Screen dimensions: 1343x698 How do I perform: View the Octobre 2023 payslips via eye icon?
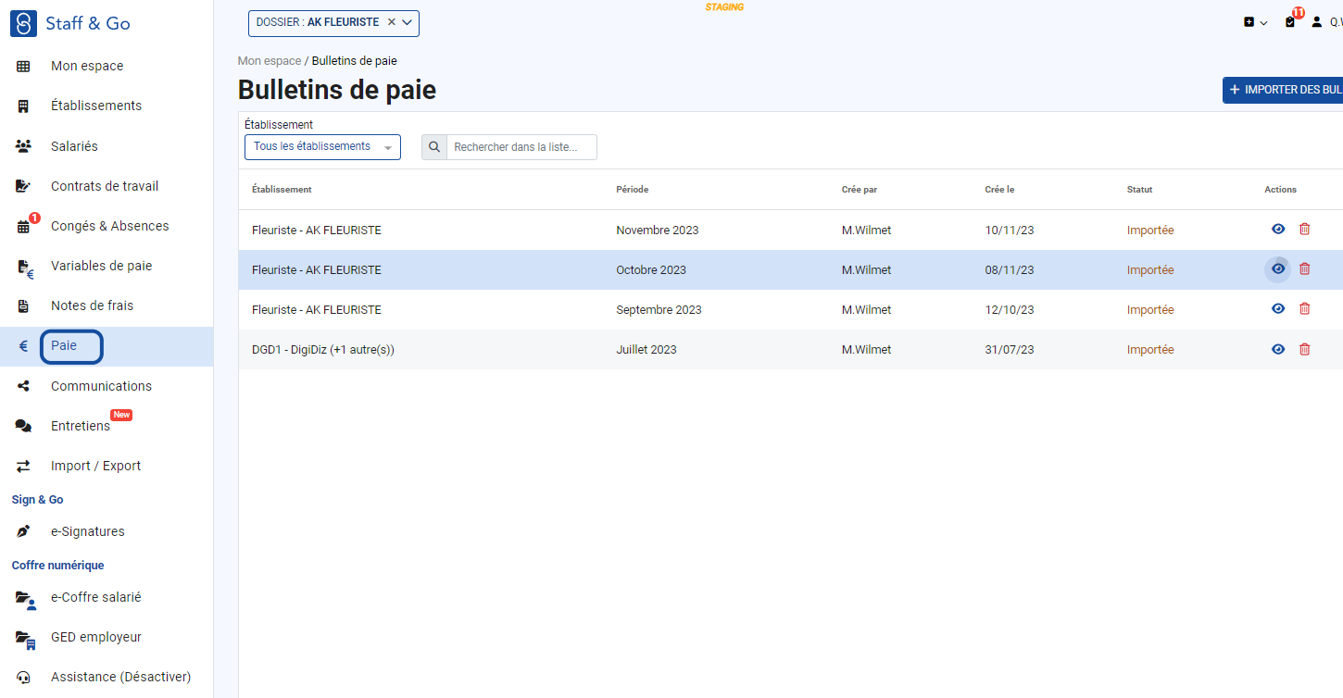pos(1278,269)
